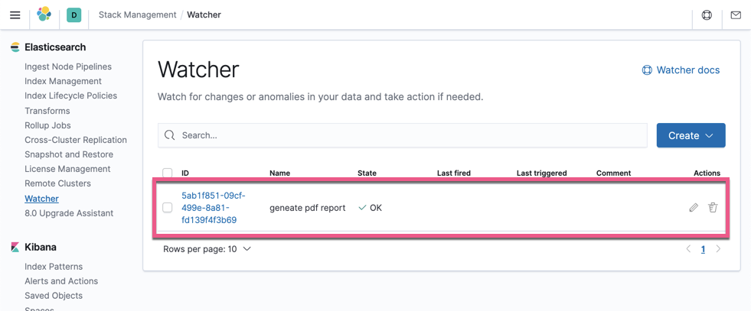The width and height of the screenshot is (751, 311).
Task: Go to next page arrow
Action: [718, 249]
